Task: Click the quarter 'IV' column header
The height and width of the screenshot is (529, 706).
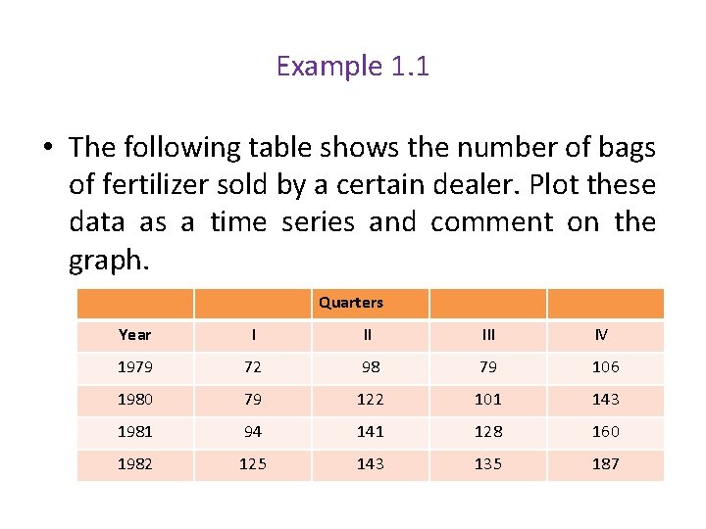Action: [x=606, y=336]
